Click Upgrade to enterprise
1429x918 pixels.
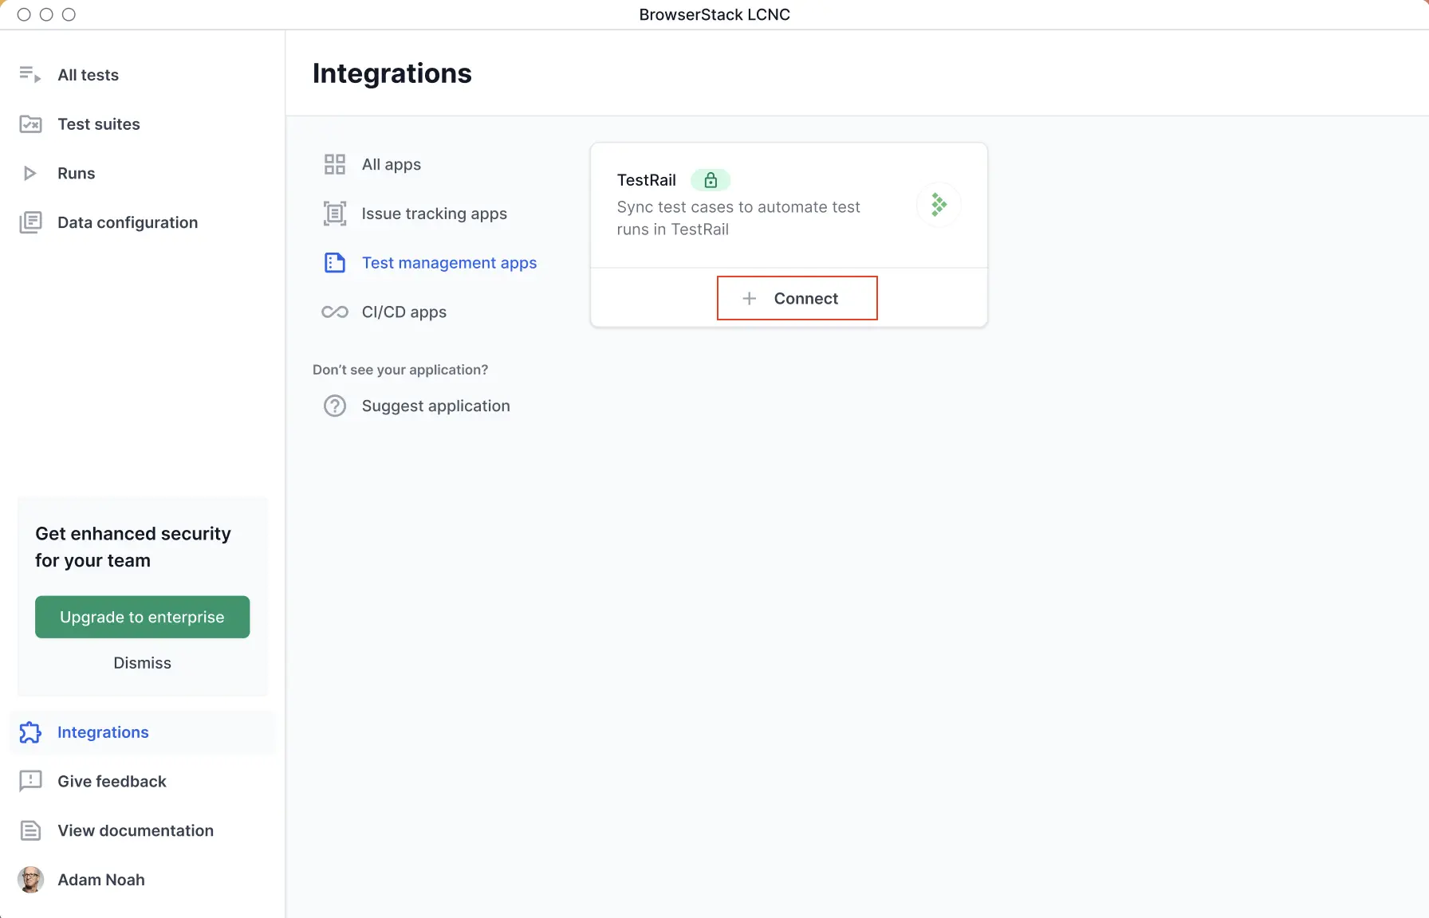tap(142, 617)
